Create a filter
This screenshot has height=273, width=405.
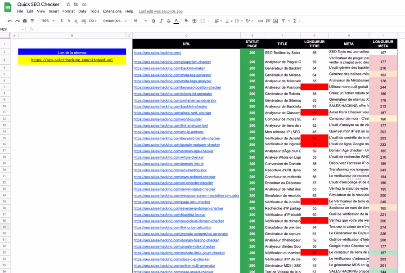[283, 21]
